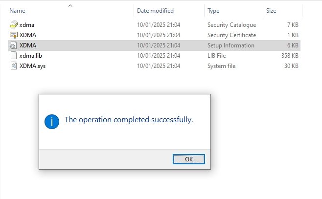
Task: Click the System file type text
Action: pos(221,66)
